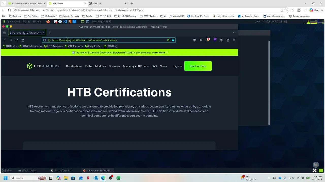Click the Start for Free button
Screen dimensions: 325x182
point(198,66)
